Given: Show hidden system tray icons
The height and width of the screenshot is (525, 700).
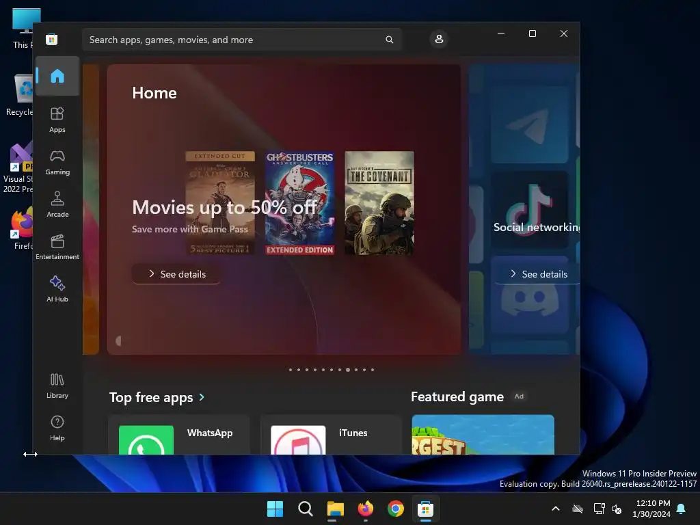Looking at the screenshot, I should pyautogui.click(x=556, y=509).
